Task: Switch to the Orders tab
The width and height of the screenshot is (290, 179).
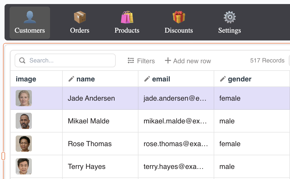Action: (80, 23)
